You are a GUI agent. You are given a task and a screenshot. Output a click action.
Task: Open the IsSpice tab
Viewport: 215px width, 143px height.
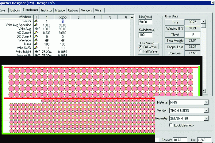coord(60,10)
